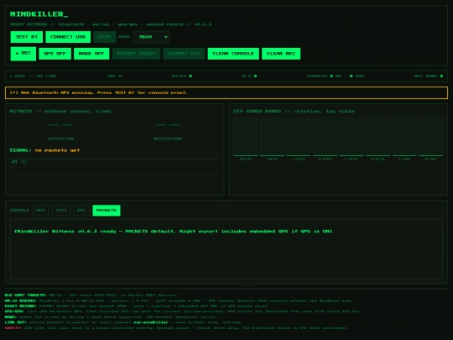Screen dimensions: 453x340
Task: Toggle GPS OFF button
Action: click(55, 54)
